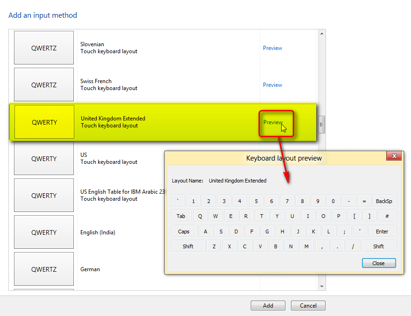Click Preview link for Swiss French layout
Screen dimensions: 411x316
click(x=272, y=84)
